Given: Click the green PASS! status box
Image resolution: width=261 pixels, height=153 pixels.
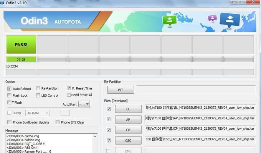Looking at the screenshot, I should coord(21,44).
